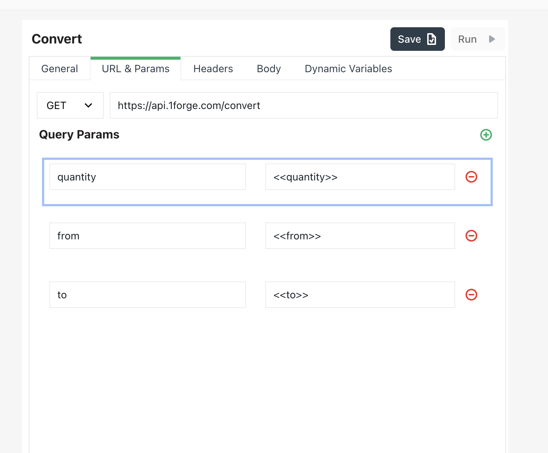Viewport: 548px width, 453px height.
Task: Switch to the Body tab
Action: click(268, 69)
